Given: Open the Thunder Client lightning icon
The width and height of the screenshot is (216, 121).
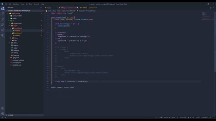Looking at the screenshot, I should pos(3,35).
